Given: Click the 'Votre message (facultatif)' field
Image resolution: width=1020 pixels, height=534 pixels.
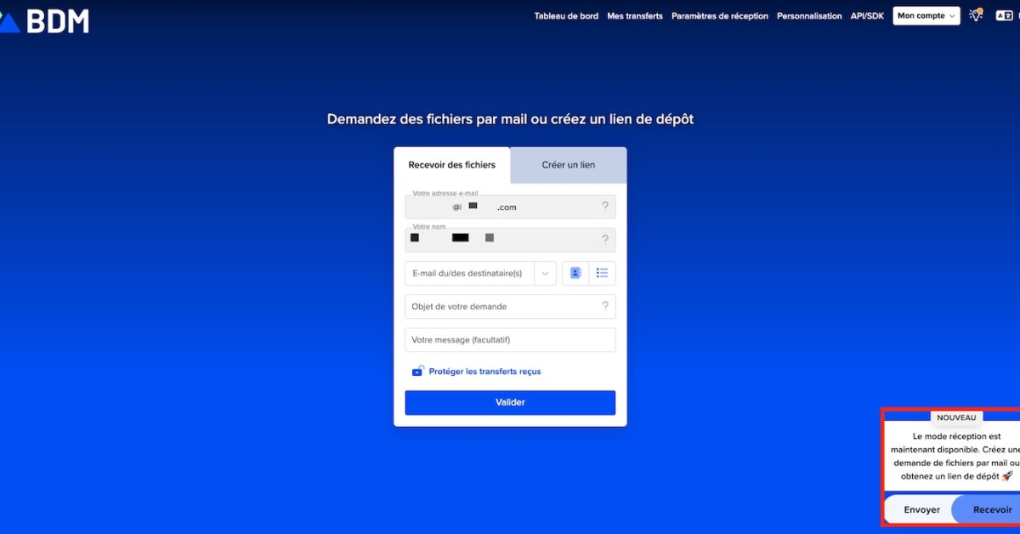Looking at the screenshot, I should pyautogui.click(x=510, y=339).
